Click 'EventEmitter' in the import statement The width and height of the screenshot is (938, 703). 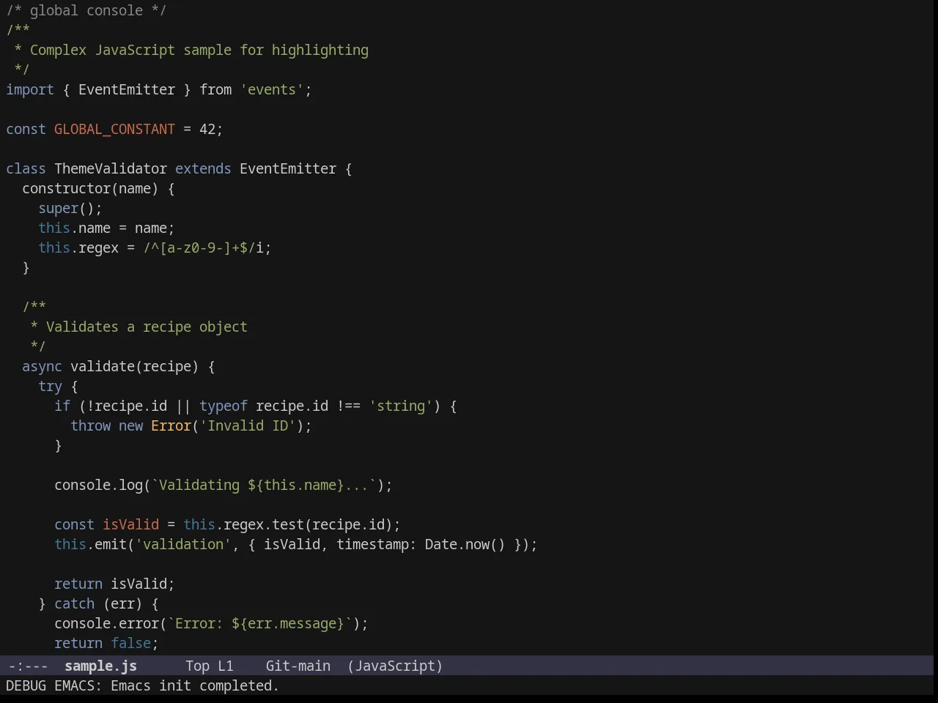(127, 89)
